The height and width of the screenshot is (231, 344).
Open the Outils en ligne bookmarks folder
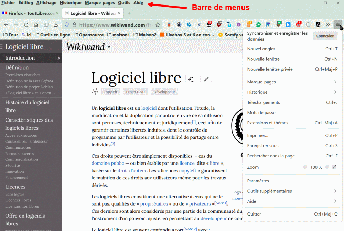tap(53, 35)
